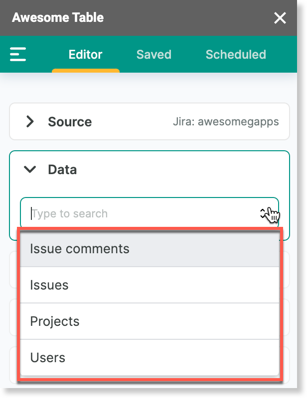Viewport: 307px width, 398px height.
Task: Select Issue comments from the list
Action: tap(150, 249)
